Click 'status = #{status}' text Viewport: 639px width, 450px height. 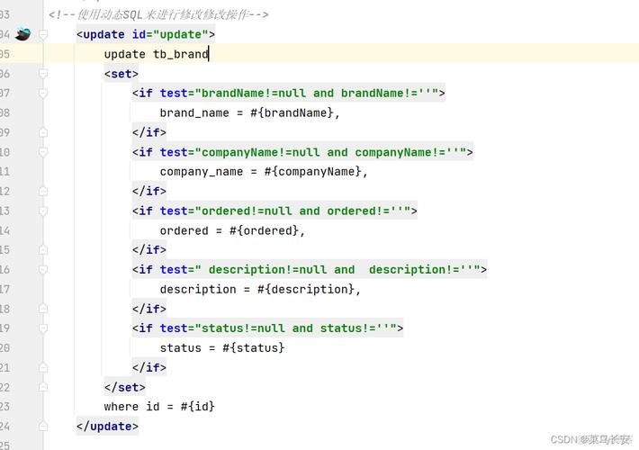[222, 347]
